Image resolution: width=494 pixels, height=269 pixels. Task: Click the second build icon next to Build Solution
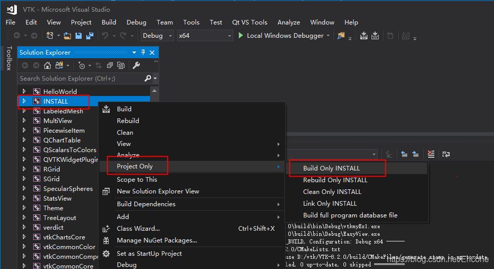(375, 36)
